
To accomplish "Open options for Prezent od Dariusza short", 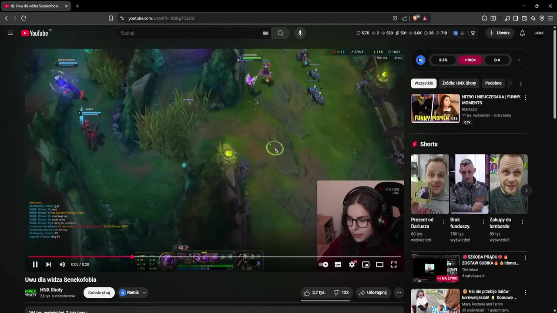I will pyautogui.click(x=444, y=222).
